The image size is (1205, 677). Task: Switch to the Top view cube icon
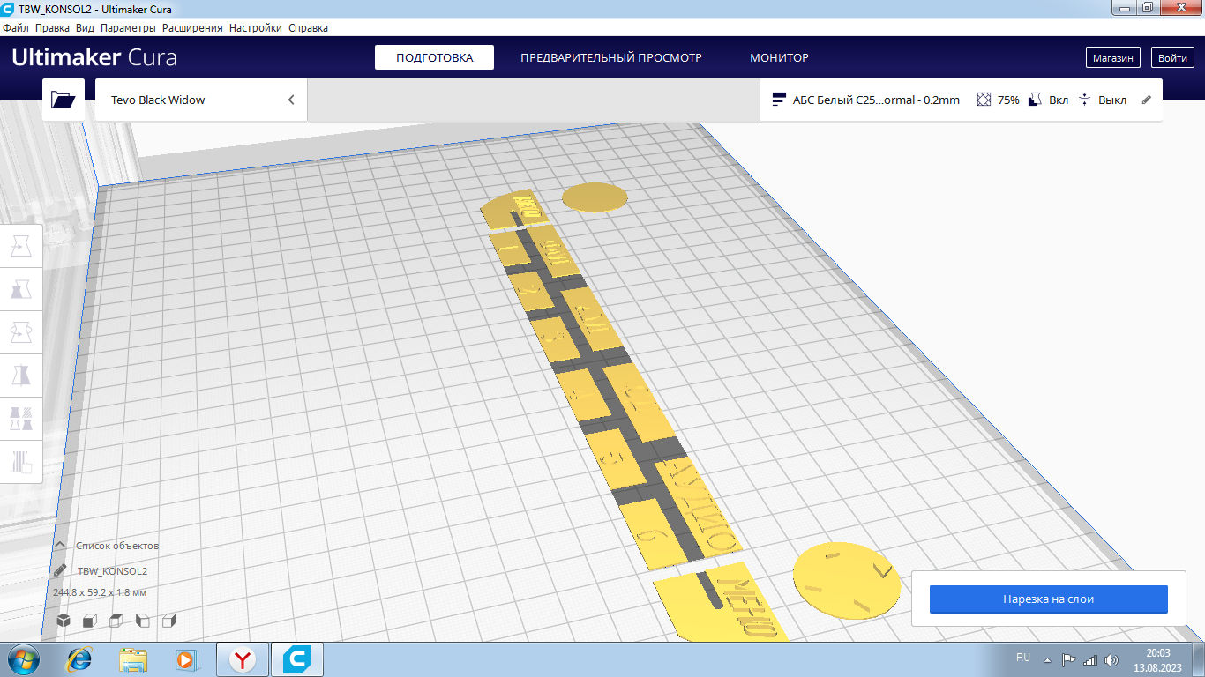[116, 621]
